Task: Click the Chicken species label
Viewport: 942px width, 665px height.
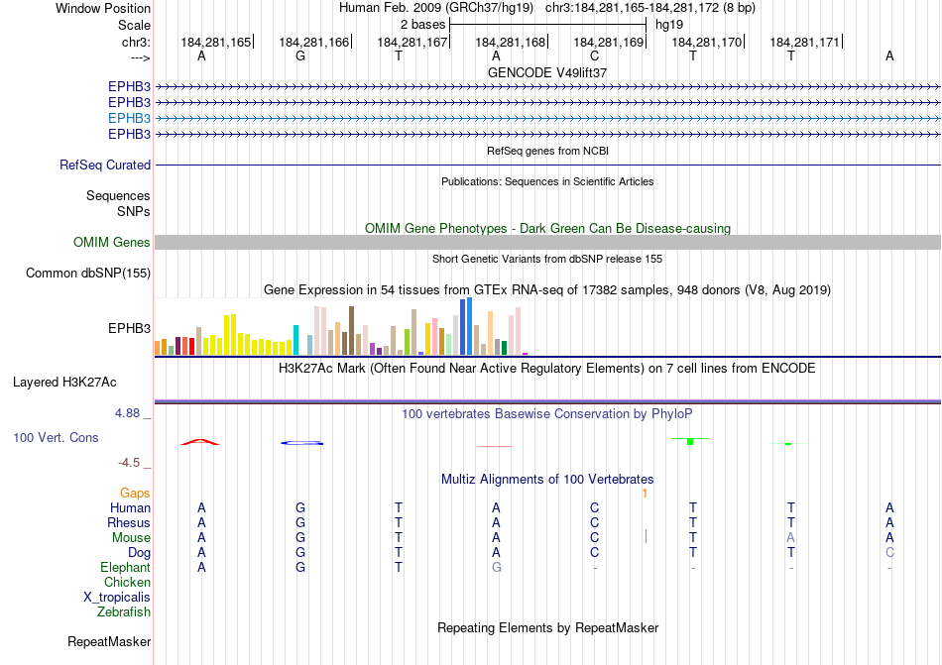Action: (x=127, y=582)
